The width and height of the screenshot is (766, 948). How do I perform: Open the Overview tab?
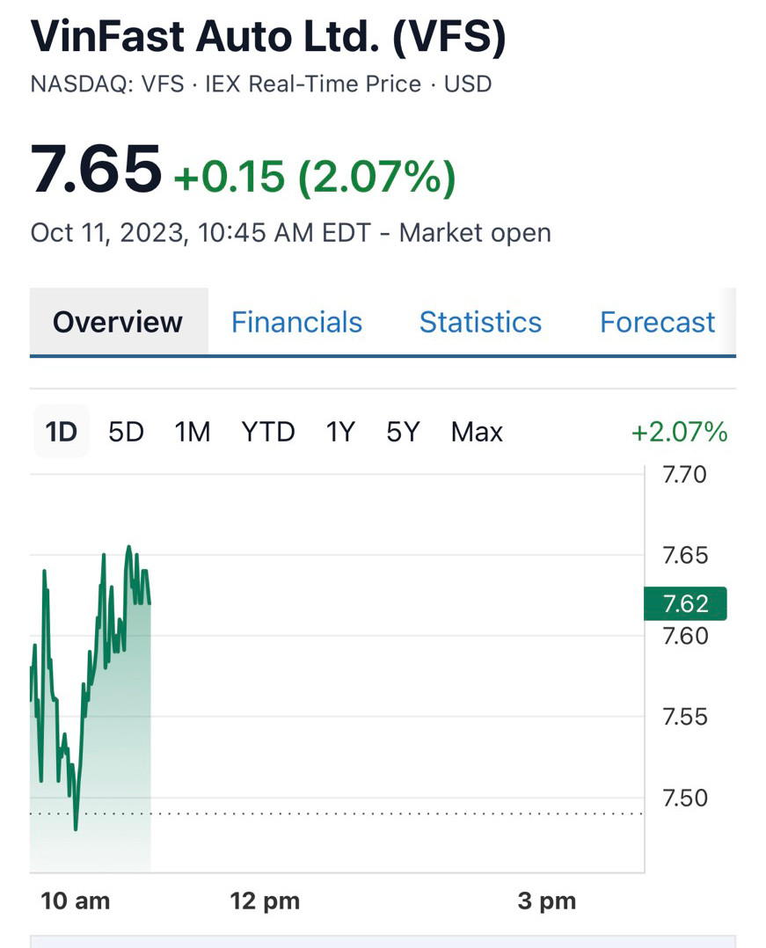pyautogui.click(x=118, y=322)
